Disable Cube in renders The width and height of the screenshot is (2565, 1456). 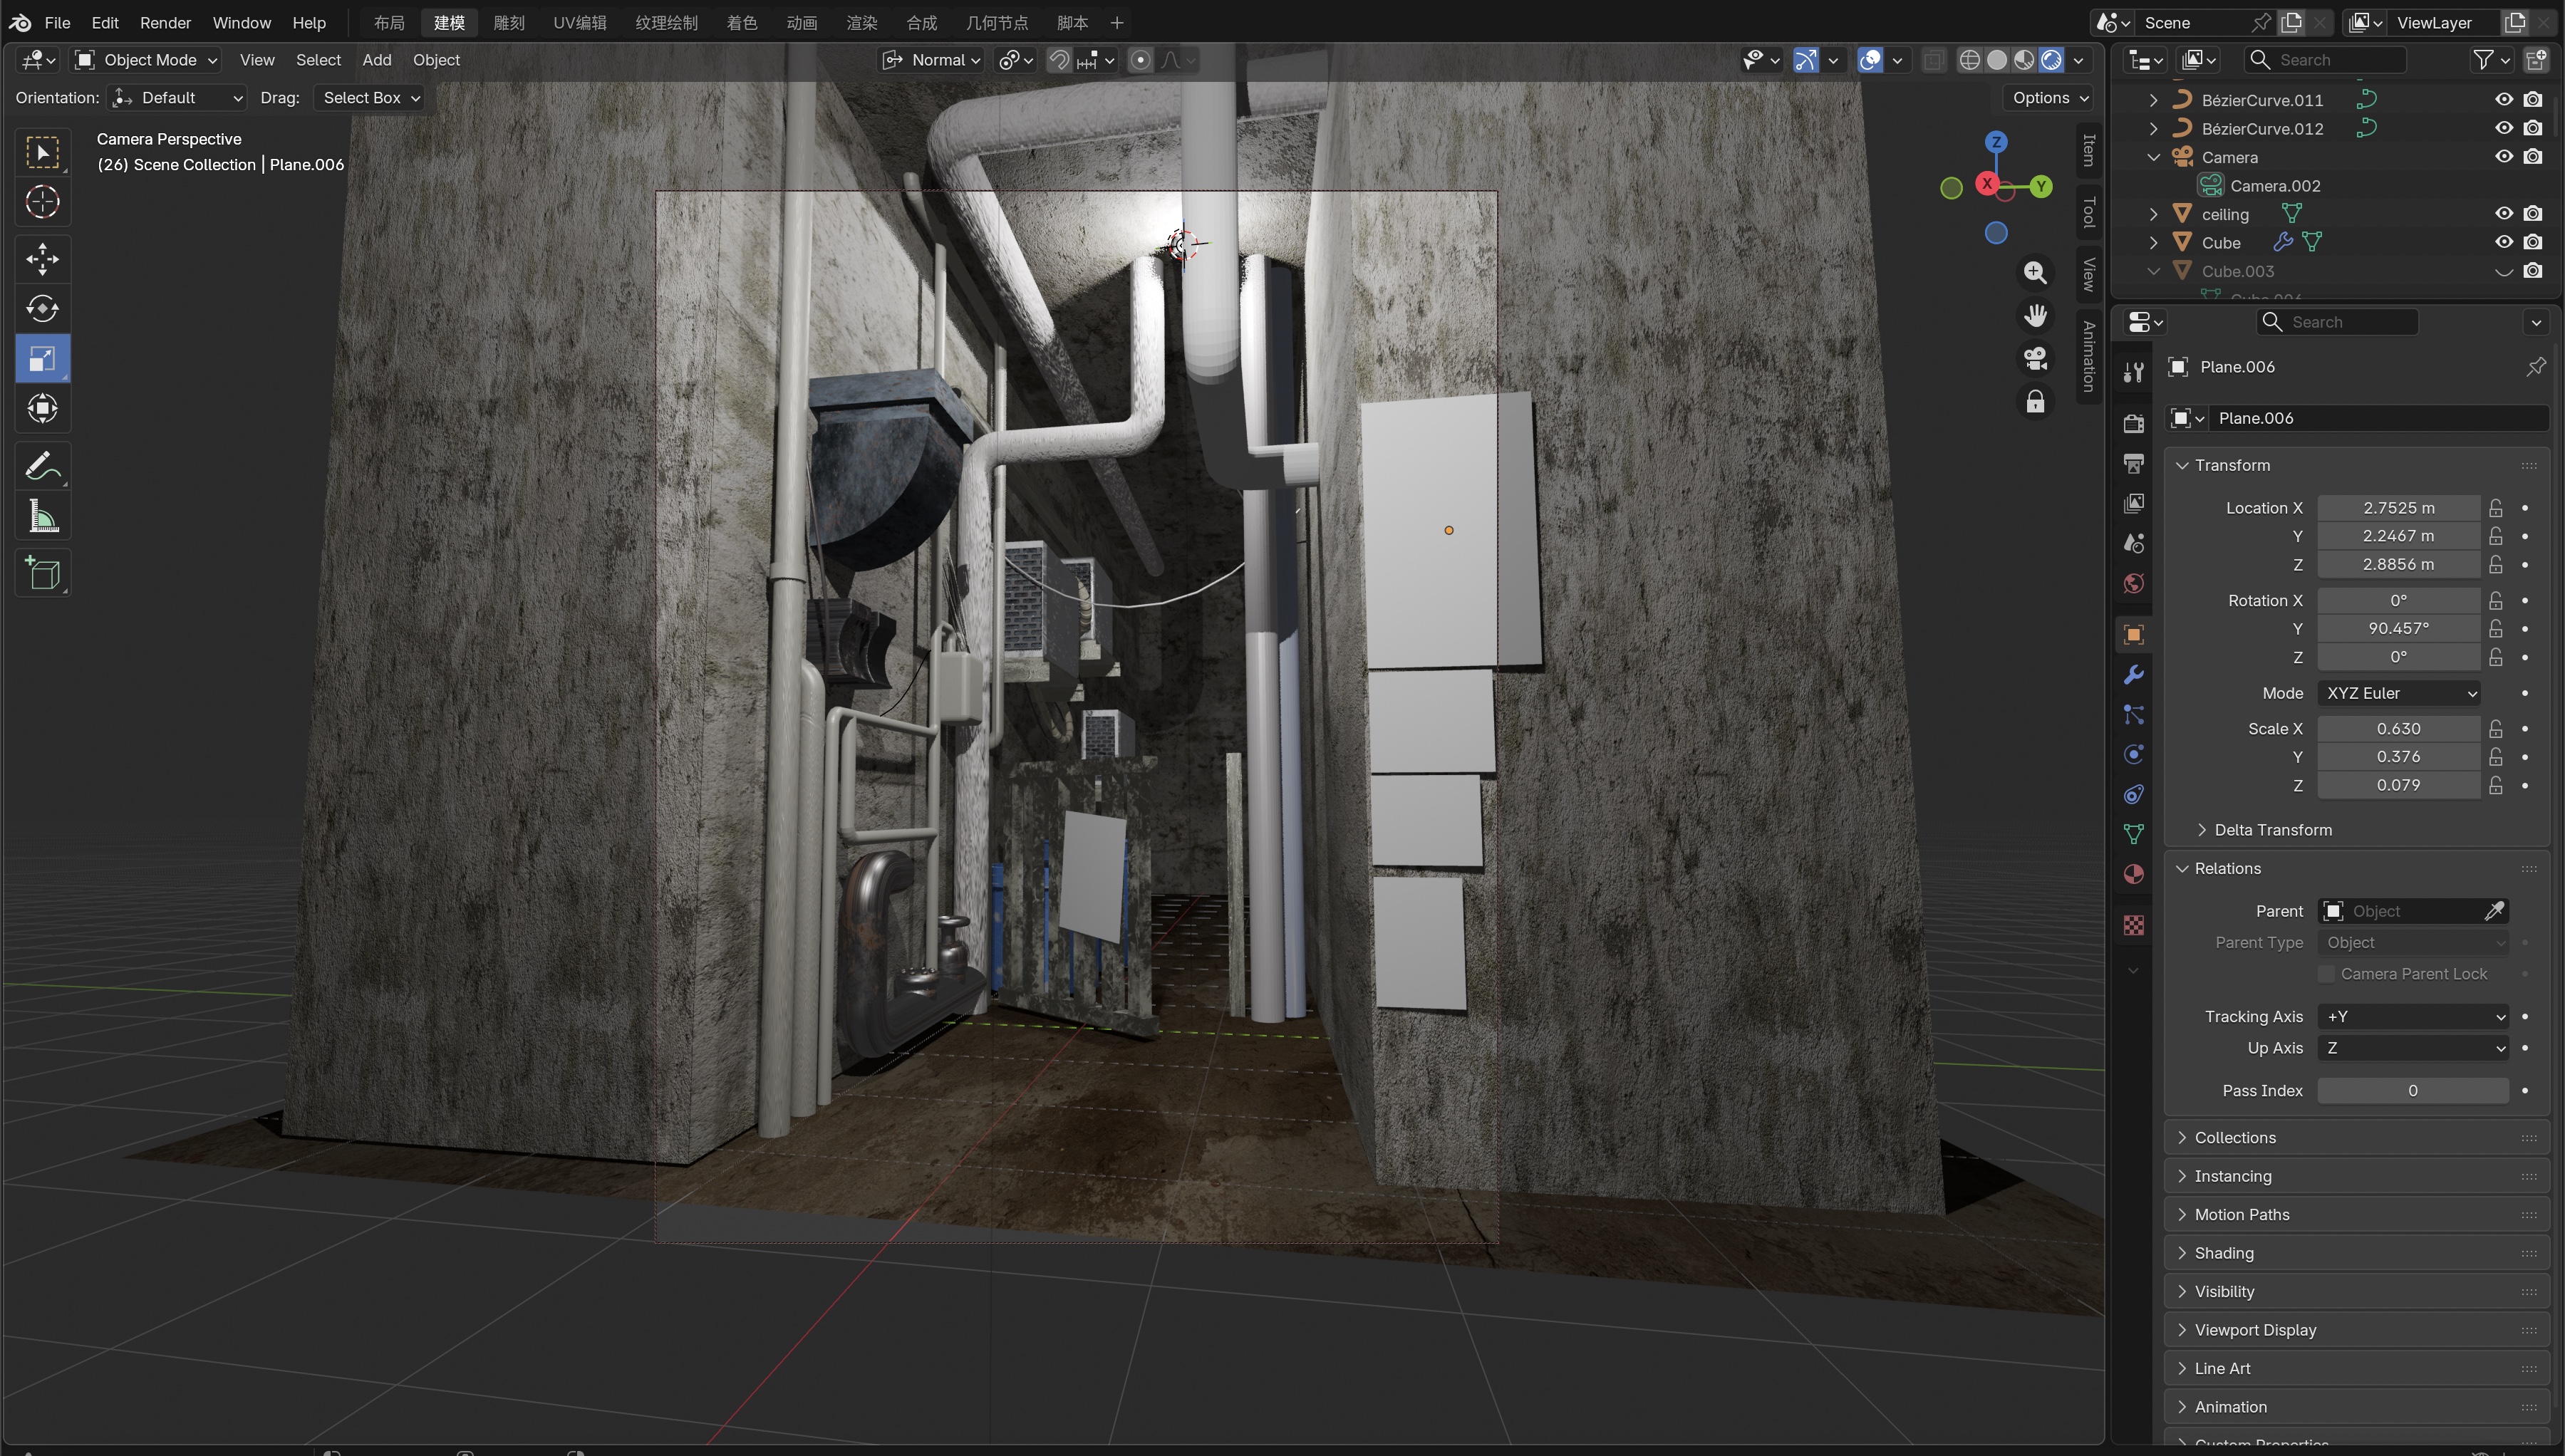click(2533, 242)
